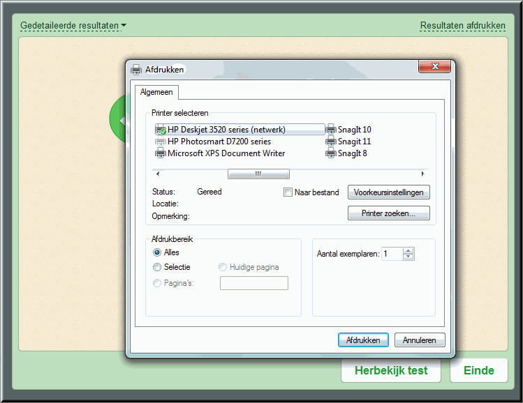Viewport: 523px width, 403px height.
Task: Switch to the Algemeen tab
Action: click(156, 92)
